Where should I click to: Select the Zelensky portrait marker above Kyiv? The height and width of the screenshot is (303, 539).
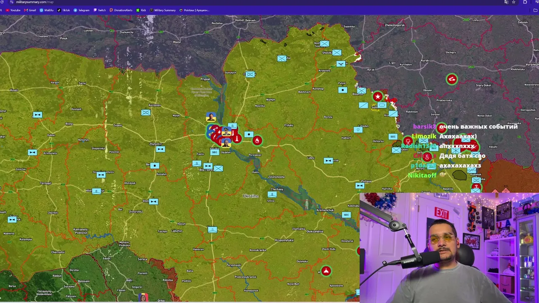pos(211,117)
